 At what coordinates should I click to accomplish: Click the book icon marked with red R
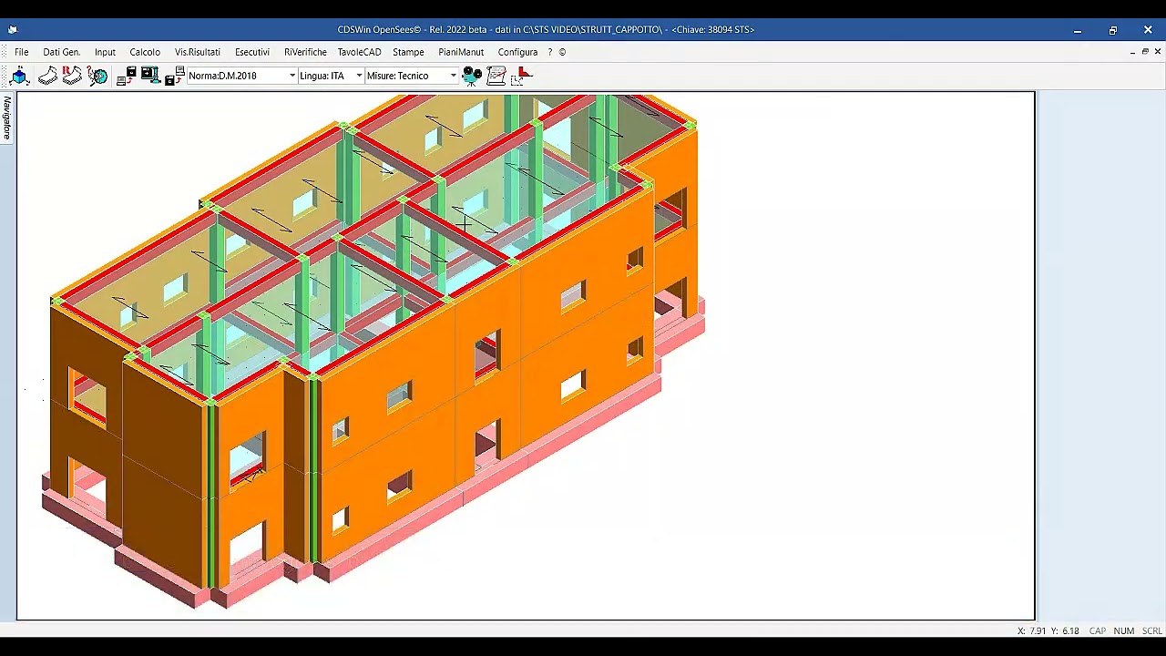72,76
